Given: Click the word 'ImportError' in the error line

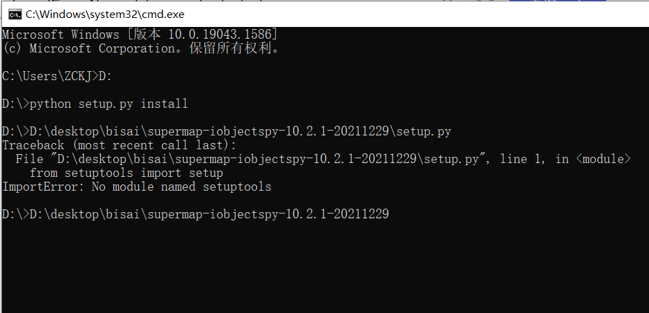Looking at the screenshot, I should (x=40, y=187).
